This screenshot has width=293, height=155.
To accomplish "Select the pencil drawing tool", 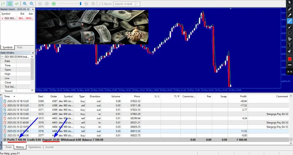I will point(290,9).
